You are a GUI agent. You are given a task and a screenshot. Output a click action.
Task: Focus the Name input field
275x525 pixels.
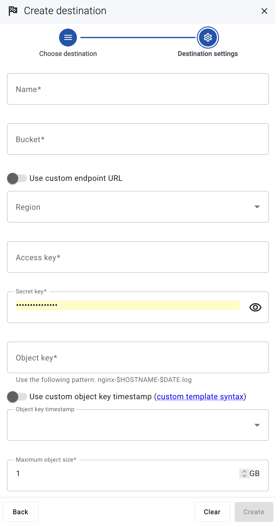pos(138,89)
